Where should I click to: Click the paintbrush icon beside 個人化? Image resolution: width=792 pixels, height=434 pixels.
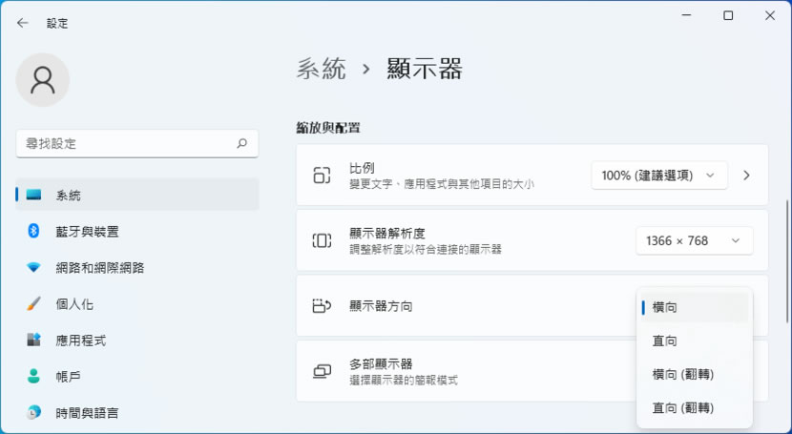click(33, 304)
